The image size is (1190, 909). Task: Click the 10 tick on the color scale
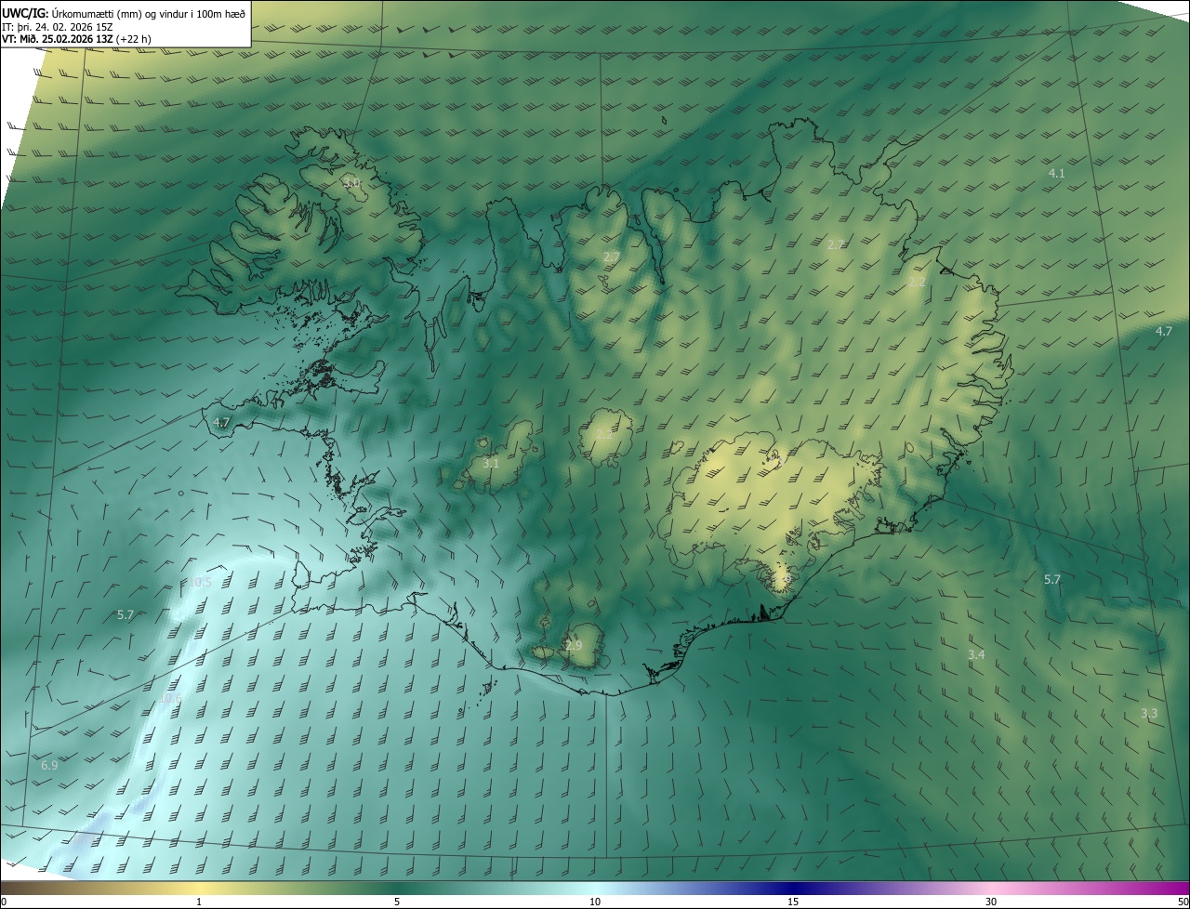pos(595,902)
